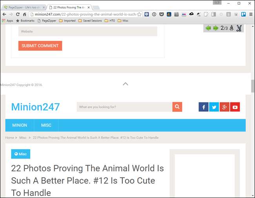Image resolution: width=255 pixels, height=198 pixels.
Task: Open the Misc bookmarks folder
Action: (x=123, y=21)
